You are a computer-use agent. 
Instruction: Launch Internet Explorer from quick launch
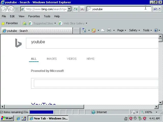click(x=18, y=118)
